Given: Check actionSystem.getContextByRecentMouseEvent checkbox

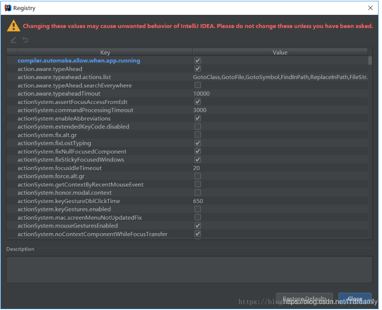Looking at the screenshot, I should 198,184.
